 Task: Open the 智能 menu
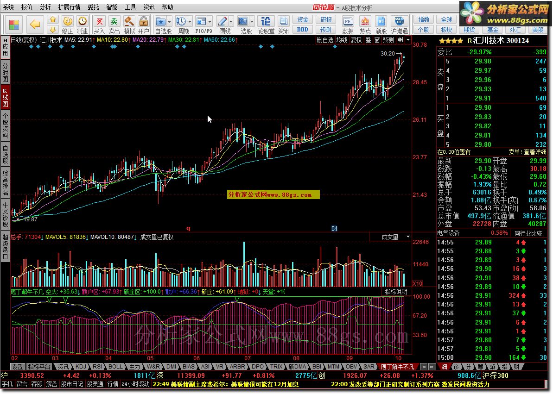[x=112, y=7]
